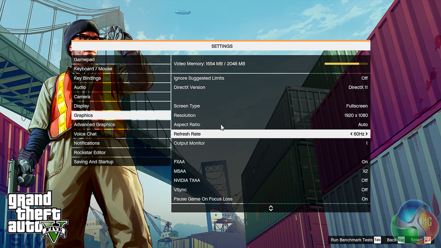This screenshot has height=248, width=441.
Task: Toggle the FXAA setting
Action: click(270, 162)
